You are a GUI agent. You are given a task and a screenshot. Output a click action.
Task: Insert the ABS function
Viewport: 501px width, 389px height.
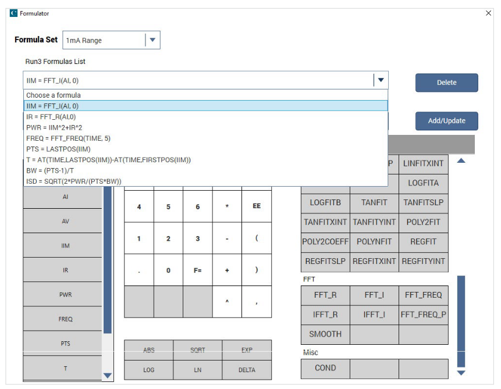[x=148, y=349]
